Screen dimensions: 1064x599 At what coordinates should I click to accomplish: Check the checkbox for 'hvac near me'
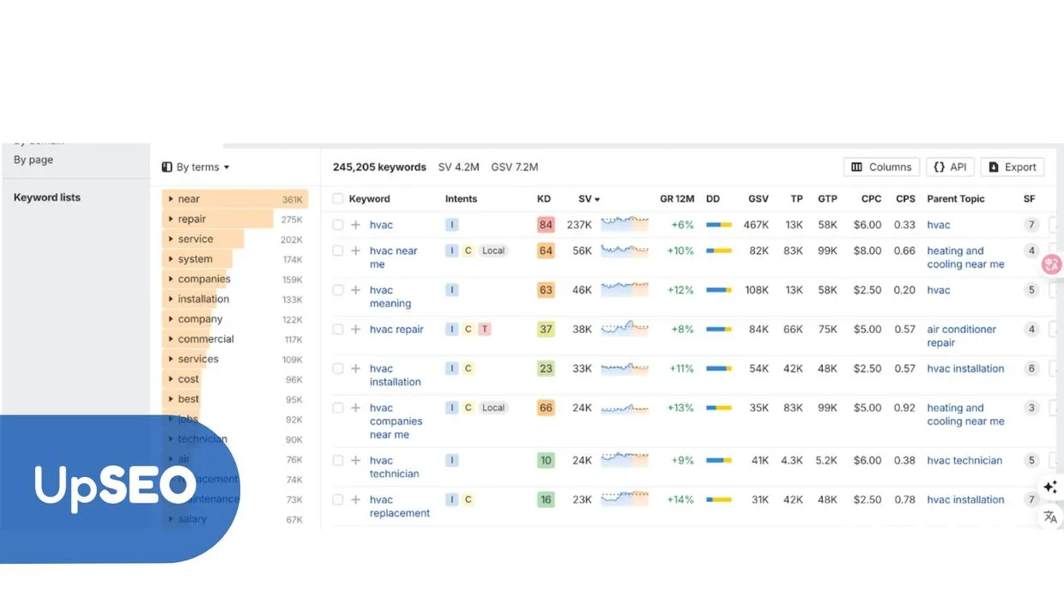(337, 251)
